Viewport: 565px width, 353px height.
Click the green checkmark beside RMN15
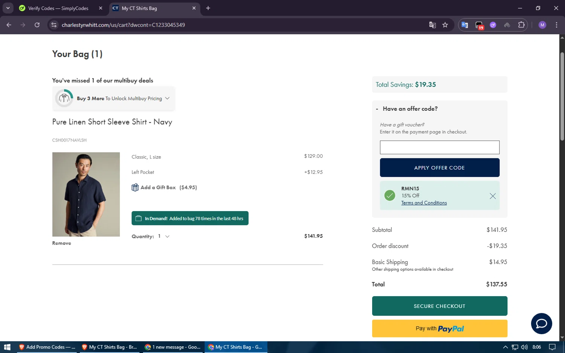click(389, 195)
